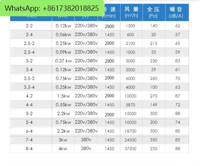
Task: Select model cell 4-4
Action: tap(29, 105)
